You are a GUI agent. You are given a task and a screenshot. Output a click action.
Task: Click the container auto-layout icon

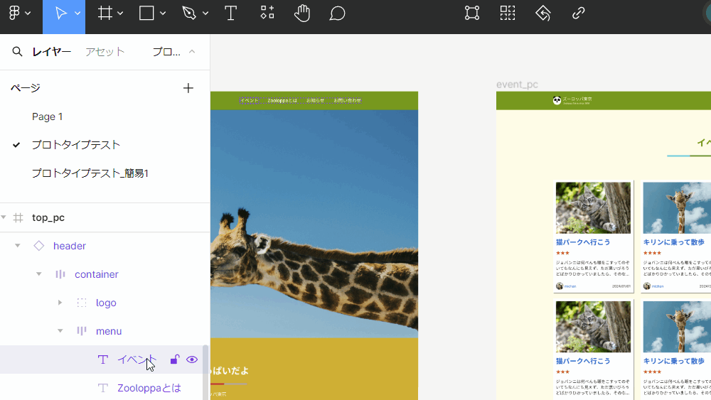60,274
